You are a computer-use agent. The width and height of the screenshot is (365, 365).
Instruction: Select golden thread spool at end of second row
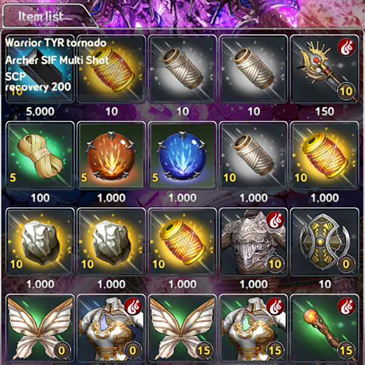pyautogui.click(x=324, y=155)
